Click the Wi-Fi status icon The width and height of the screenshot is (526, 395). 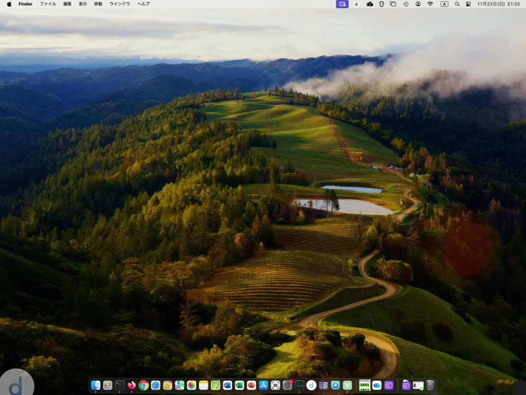(430, 4)
